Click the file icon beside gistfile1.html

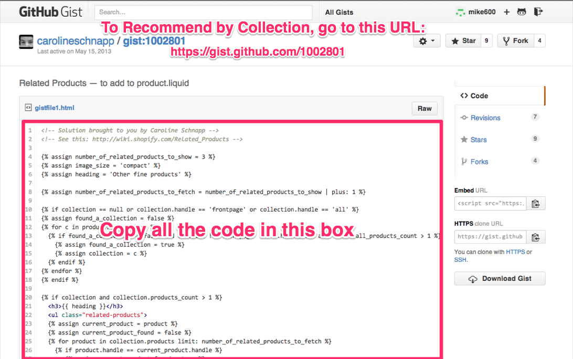point(28,108)
